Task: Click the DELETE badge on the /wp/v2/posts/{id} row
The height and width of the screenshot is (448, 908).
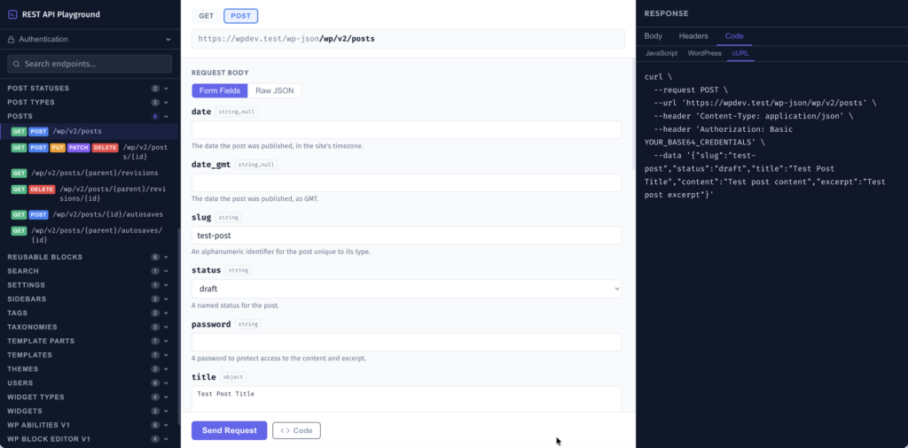Action: click(105, 148)
